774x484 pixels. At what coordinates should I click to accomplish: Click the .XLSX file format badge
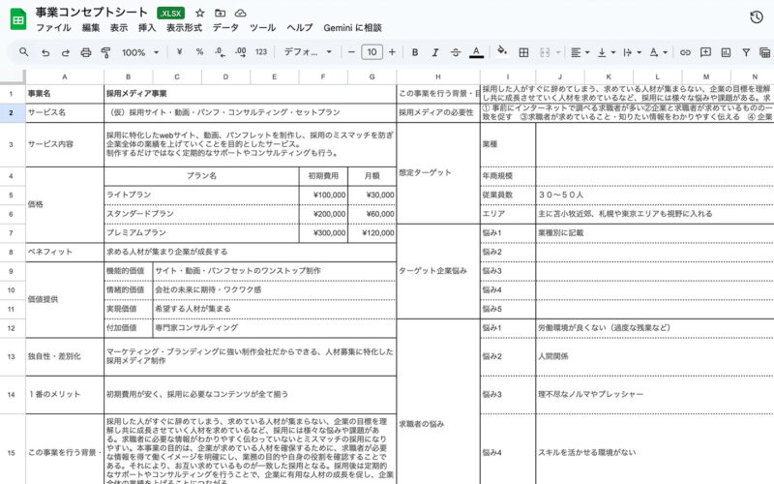point(170,13)
